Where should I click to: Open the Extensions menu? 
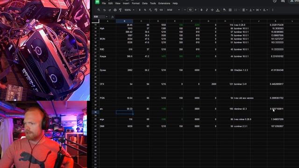(x=164, y=3)
